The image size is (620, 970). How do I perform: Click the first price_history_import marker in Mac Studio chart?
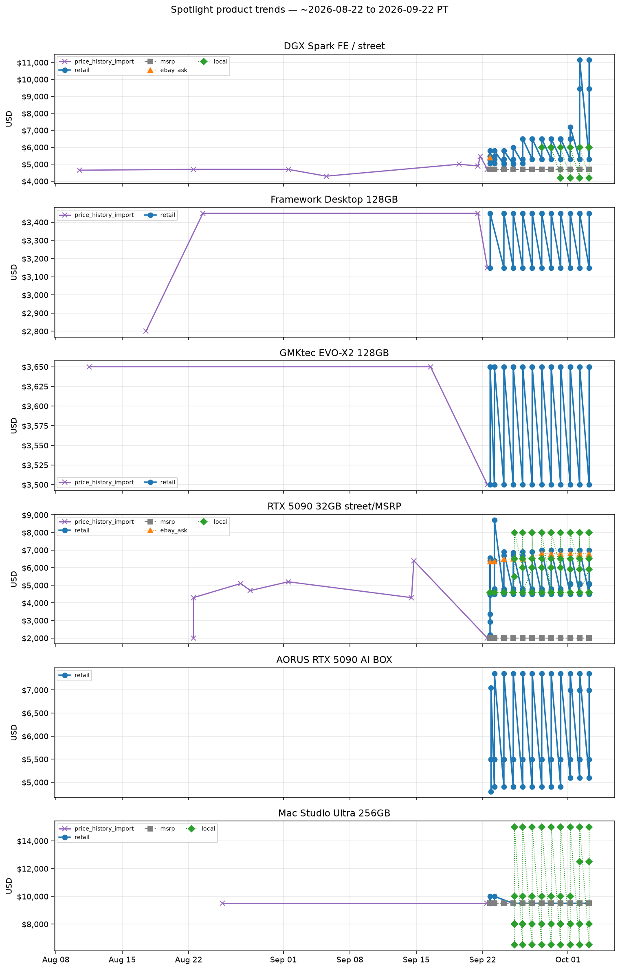click(222, 903)
